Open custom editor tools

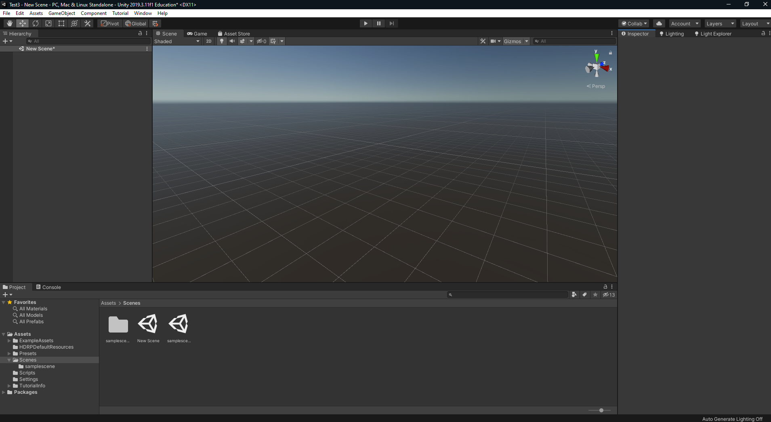(x=87, y=23)
